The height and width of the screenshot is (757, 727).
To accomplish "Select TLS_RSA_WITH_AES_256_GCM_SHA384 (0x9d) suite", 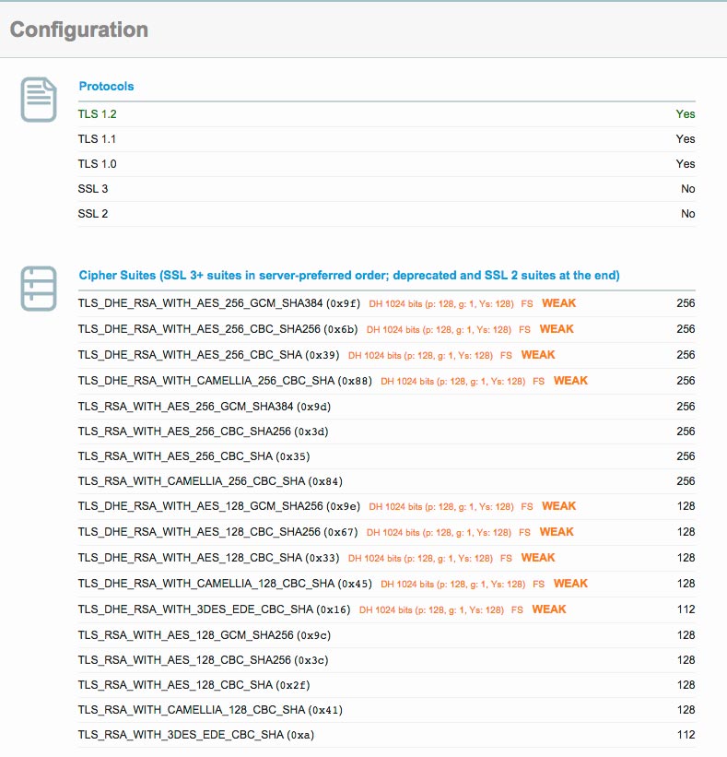I will [x=386, y=407].
